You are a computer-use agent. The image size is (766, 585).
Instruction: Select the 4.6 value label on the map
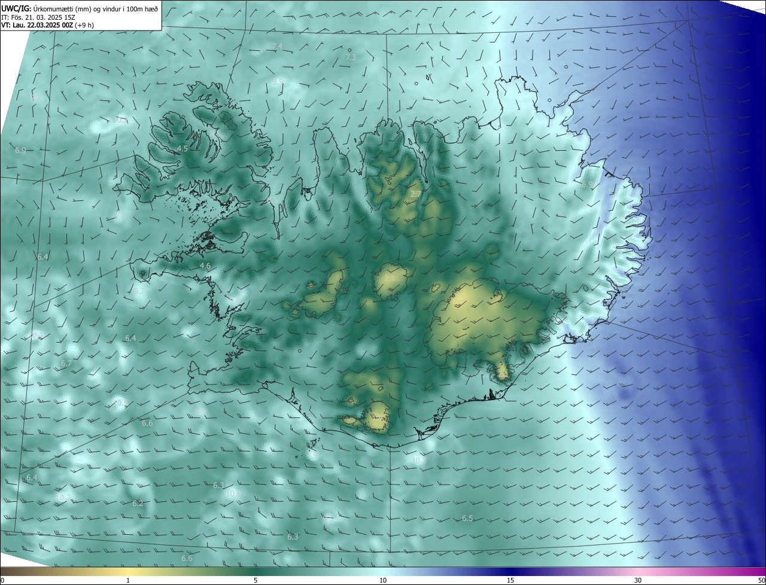(205, 266)
